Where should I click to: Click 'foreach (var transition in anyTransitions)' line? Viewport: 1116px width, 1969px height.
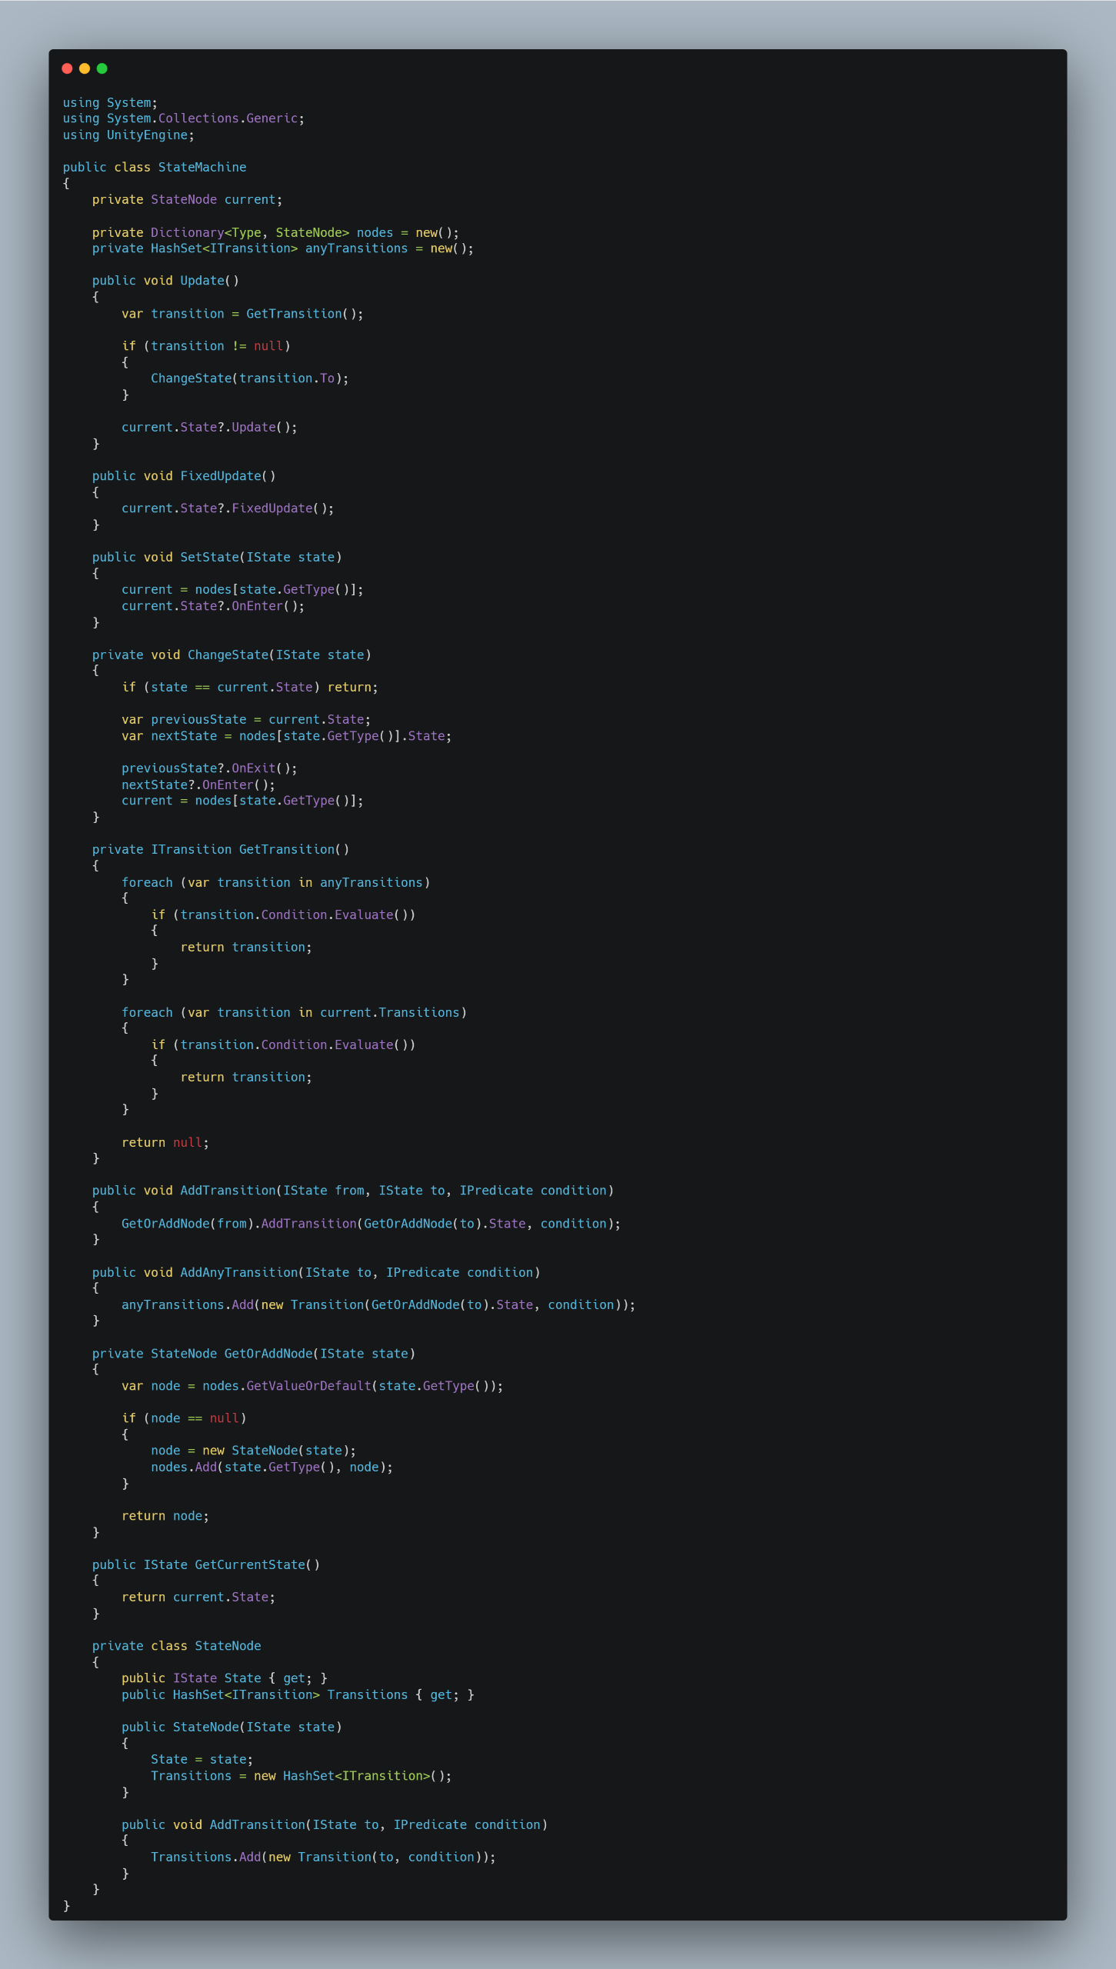tap(276, 883)
